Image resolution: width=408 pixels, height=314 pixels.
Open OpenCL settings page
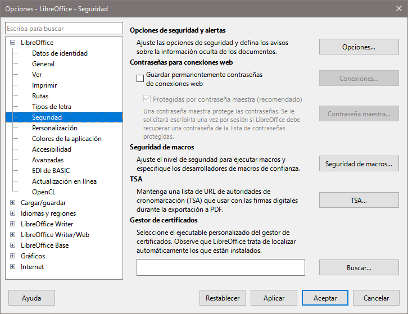44,192
